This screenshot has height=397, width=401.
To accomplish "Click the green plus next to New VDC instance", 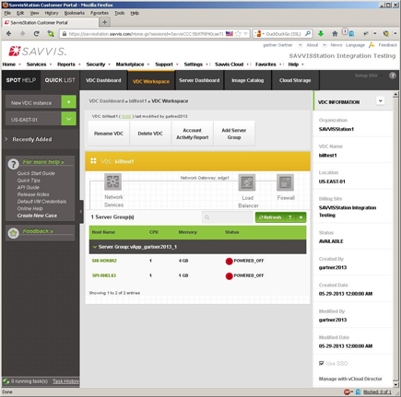I will (x=68, y=102).
